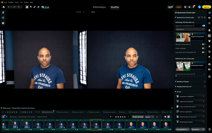Open the notifications bell icon
Viewport: 212px width, 133px height.
point(193,7)
